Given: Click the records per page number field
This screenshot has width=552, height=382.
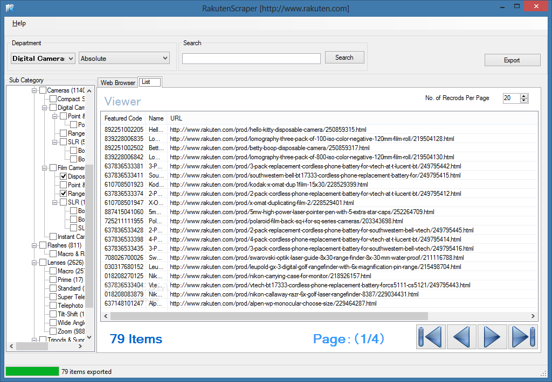Looking at the screenshot, I should [511, 98].
